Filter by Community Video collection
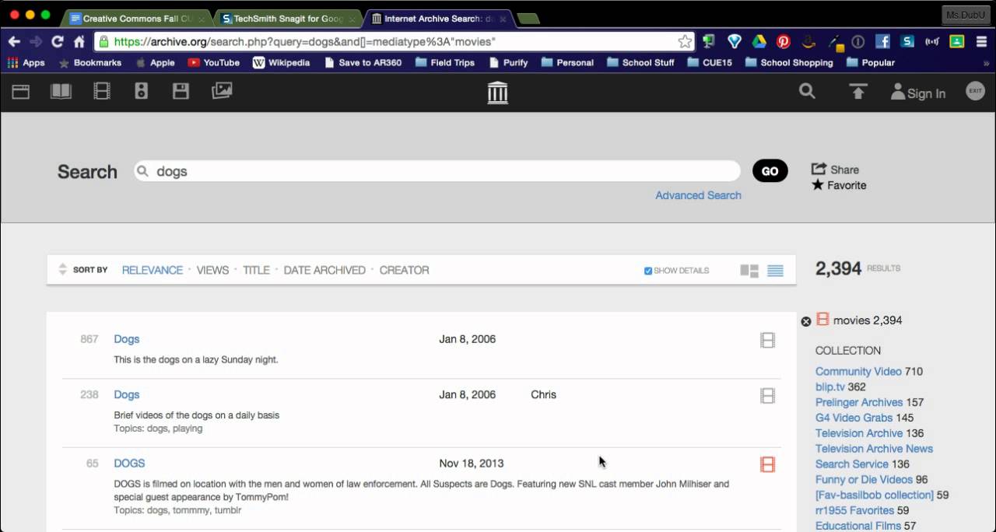This screenshot has width=996, height=532. (x=858, y=371)
